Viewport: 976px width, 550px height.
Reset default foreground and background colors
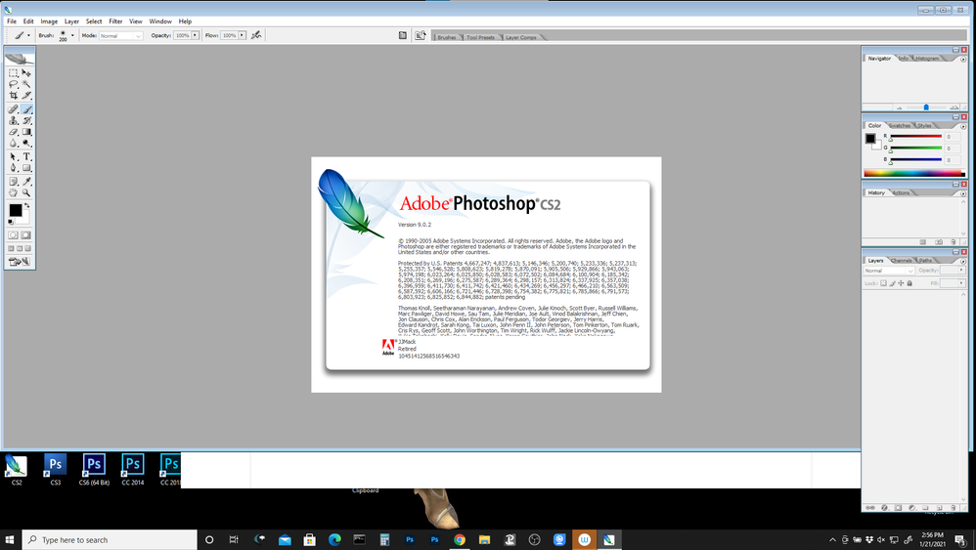click(11, 222)
